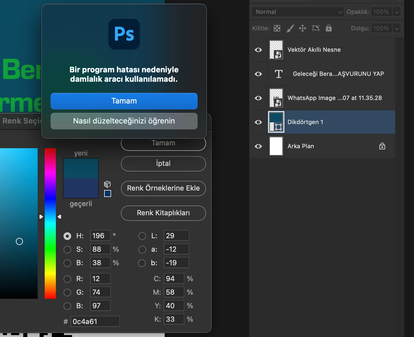Select the Arka Plan layer thumbnail

click(276, 146)
